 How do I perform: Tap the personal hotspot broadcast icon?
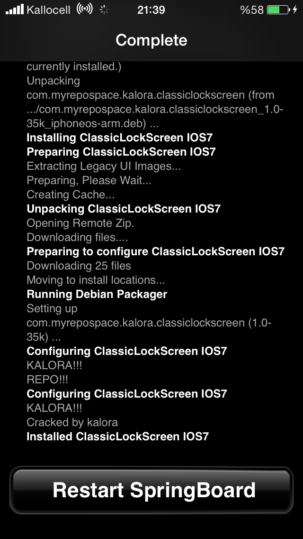(x=84, y=9)
